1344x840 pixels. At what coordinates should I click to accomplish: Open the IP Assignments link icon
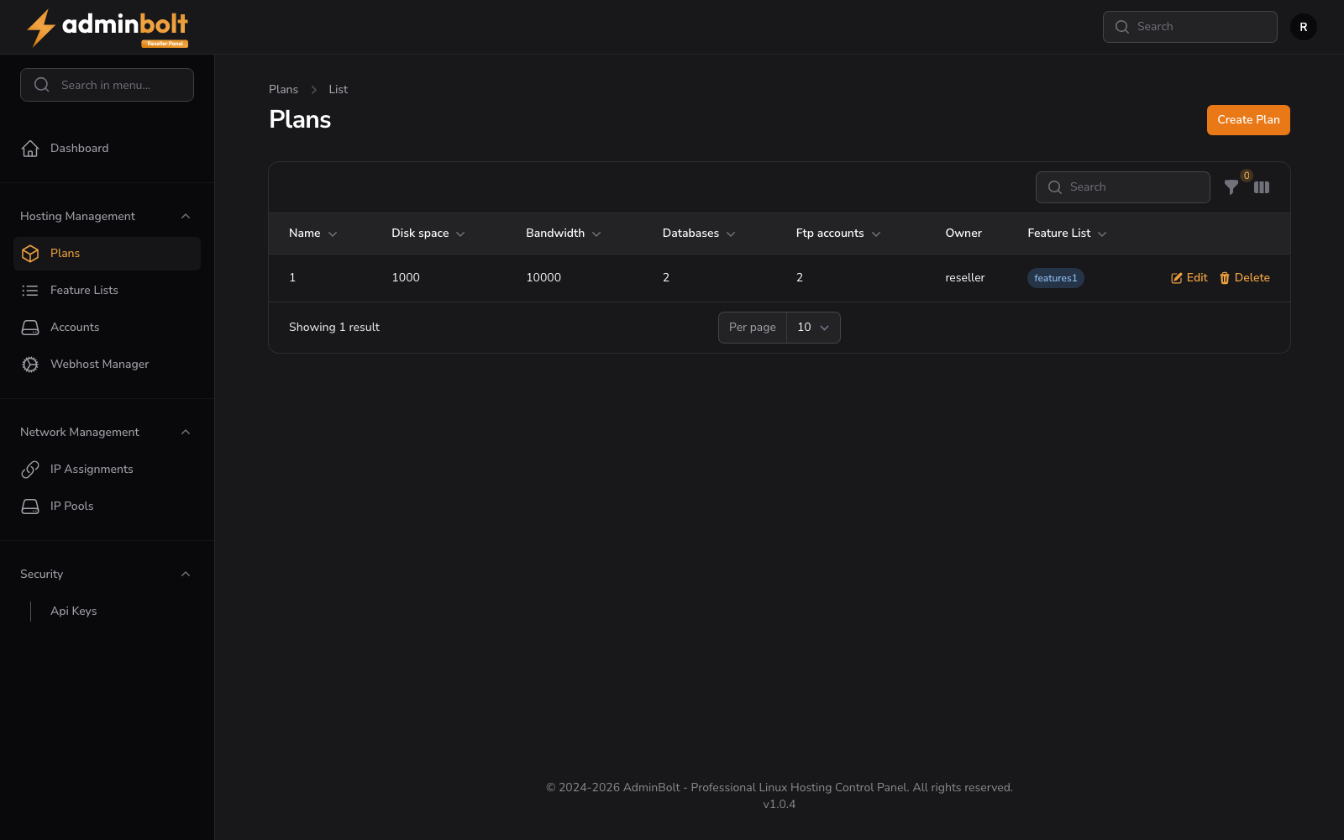[30, 470]
